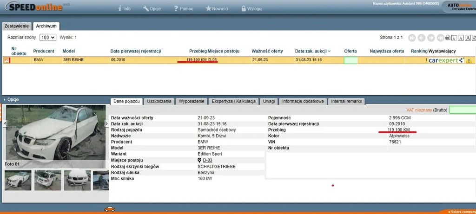Click the green offer input field

pos(463,110)
